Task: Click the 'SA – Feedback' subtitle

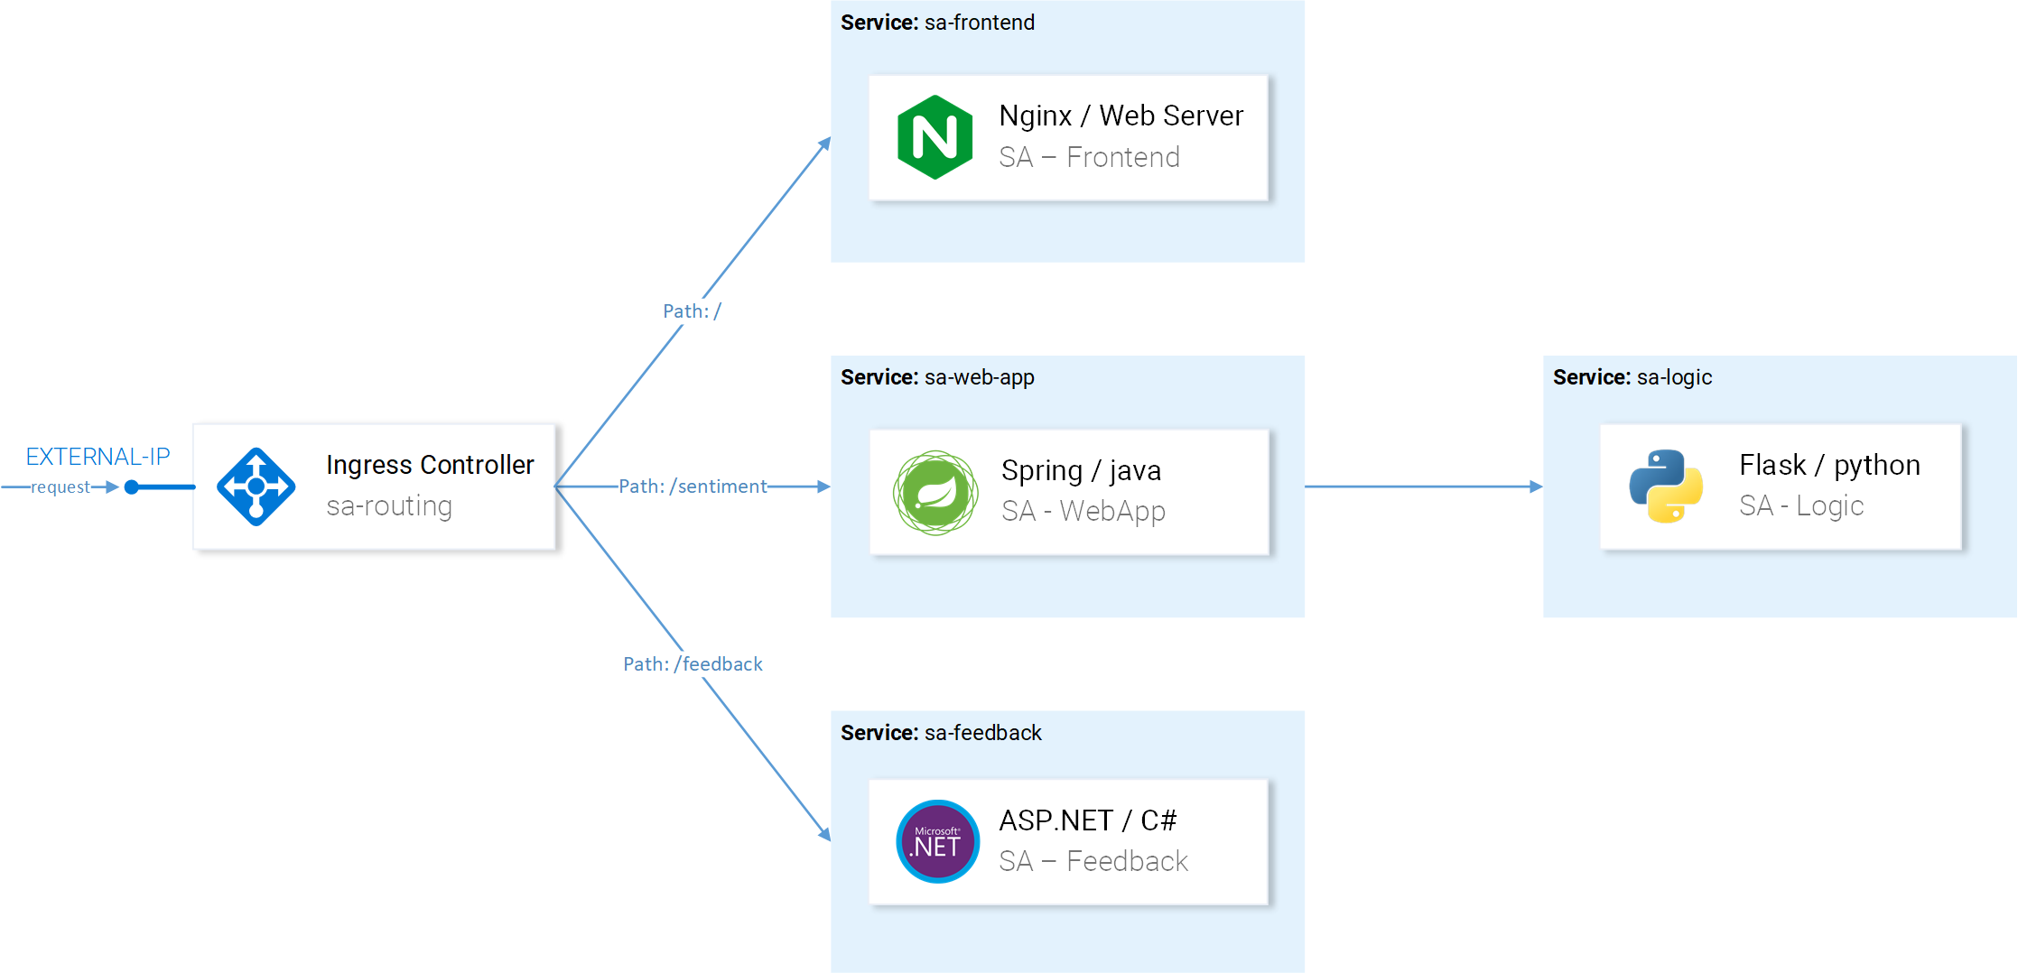Action: point(1093,861)
